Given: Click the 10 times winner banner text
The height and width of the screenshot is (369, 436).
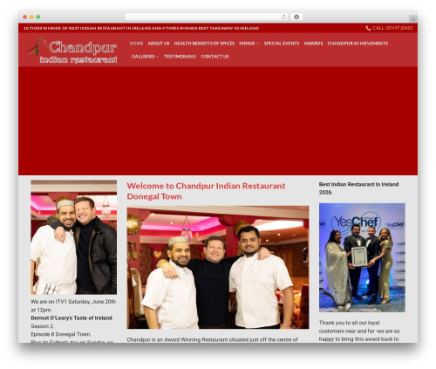Looking at the screenshot, I should click(141, 28).
